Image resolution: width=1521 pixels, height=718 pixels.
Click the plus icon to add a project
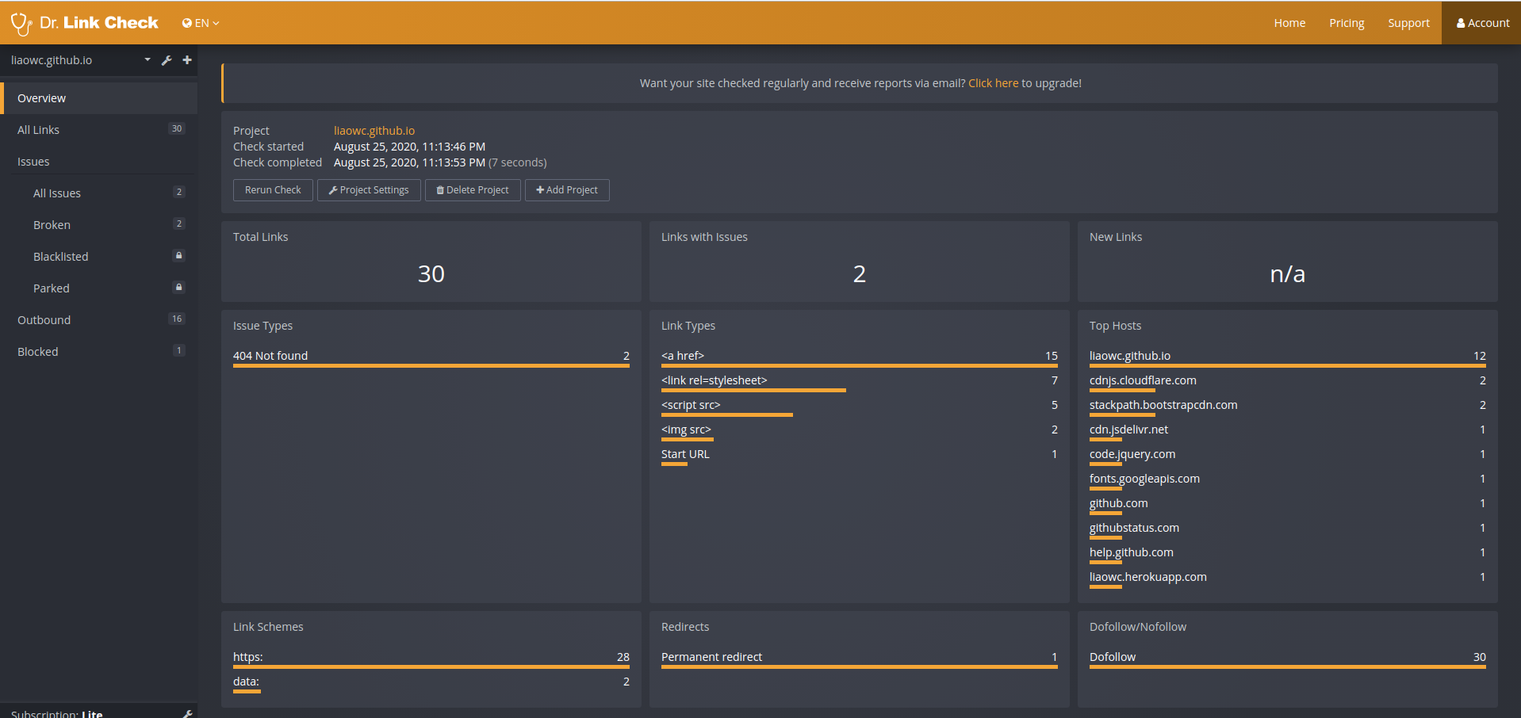(187, 60)
